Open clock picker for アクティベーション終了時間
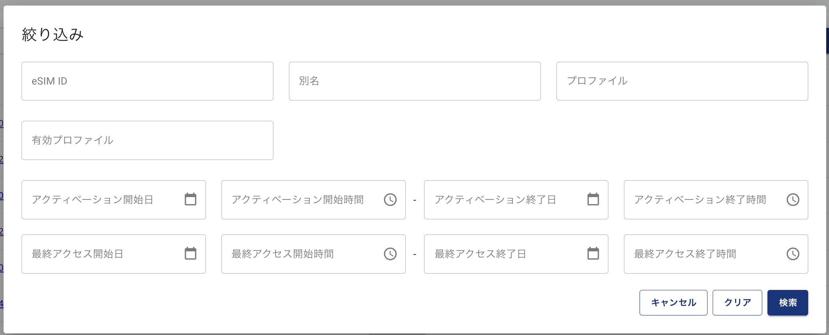829x335 pixels. [x=793, y=199]
